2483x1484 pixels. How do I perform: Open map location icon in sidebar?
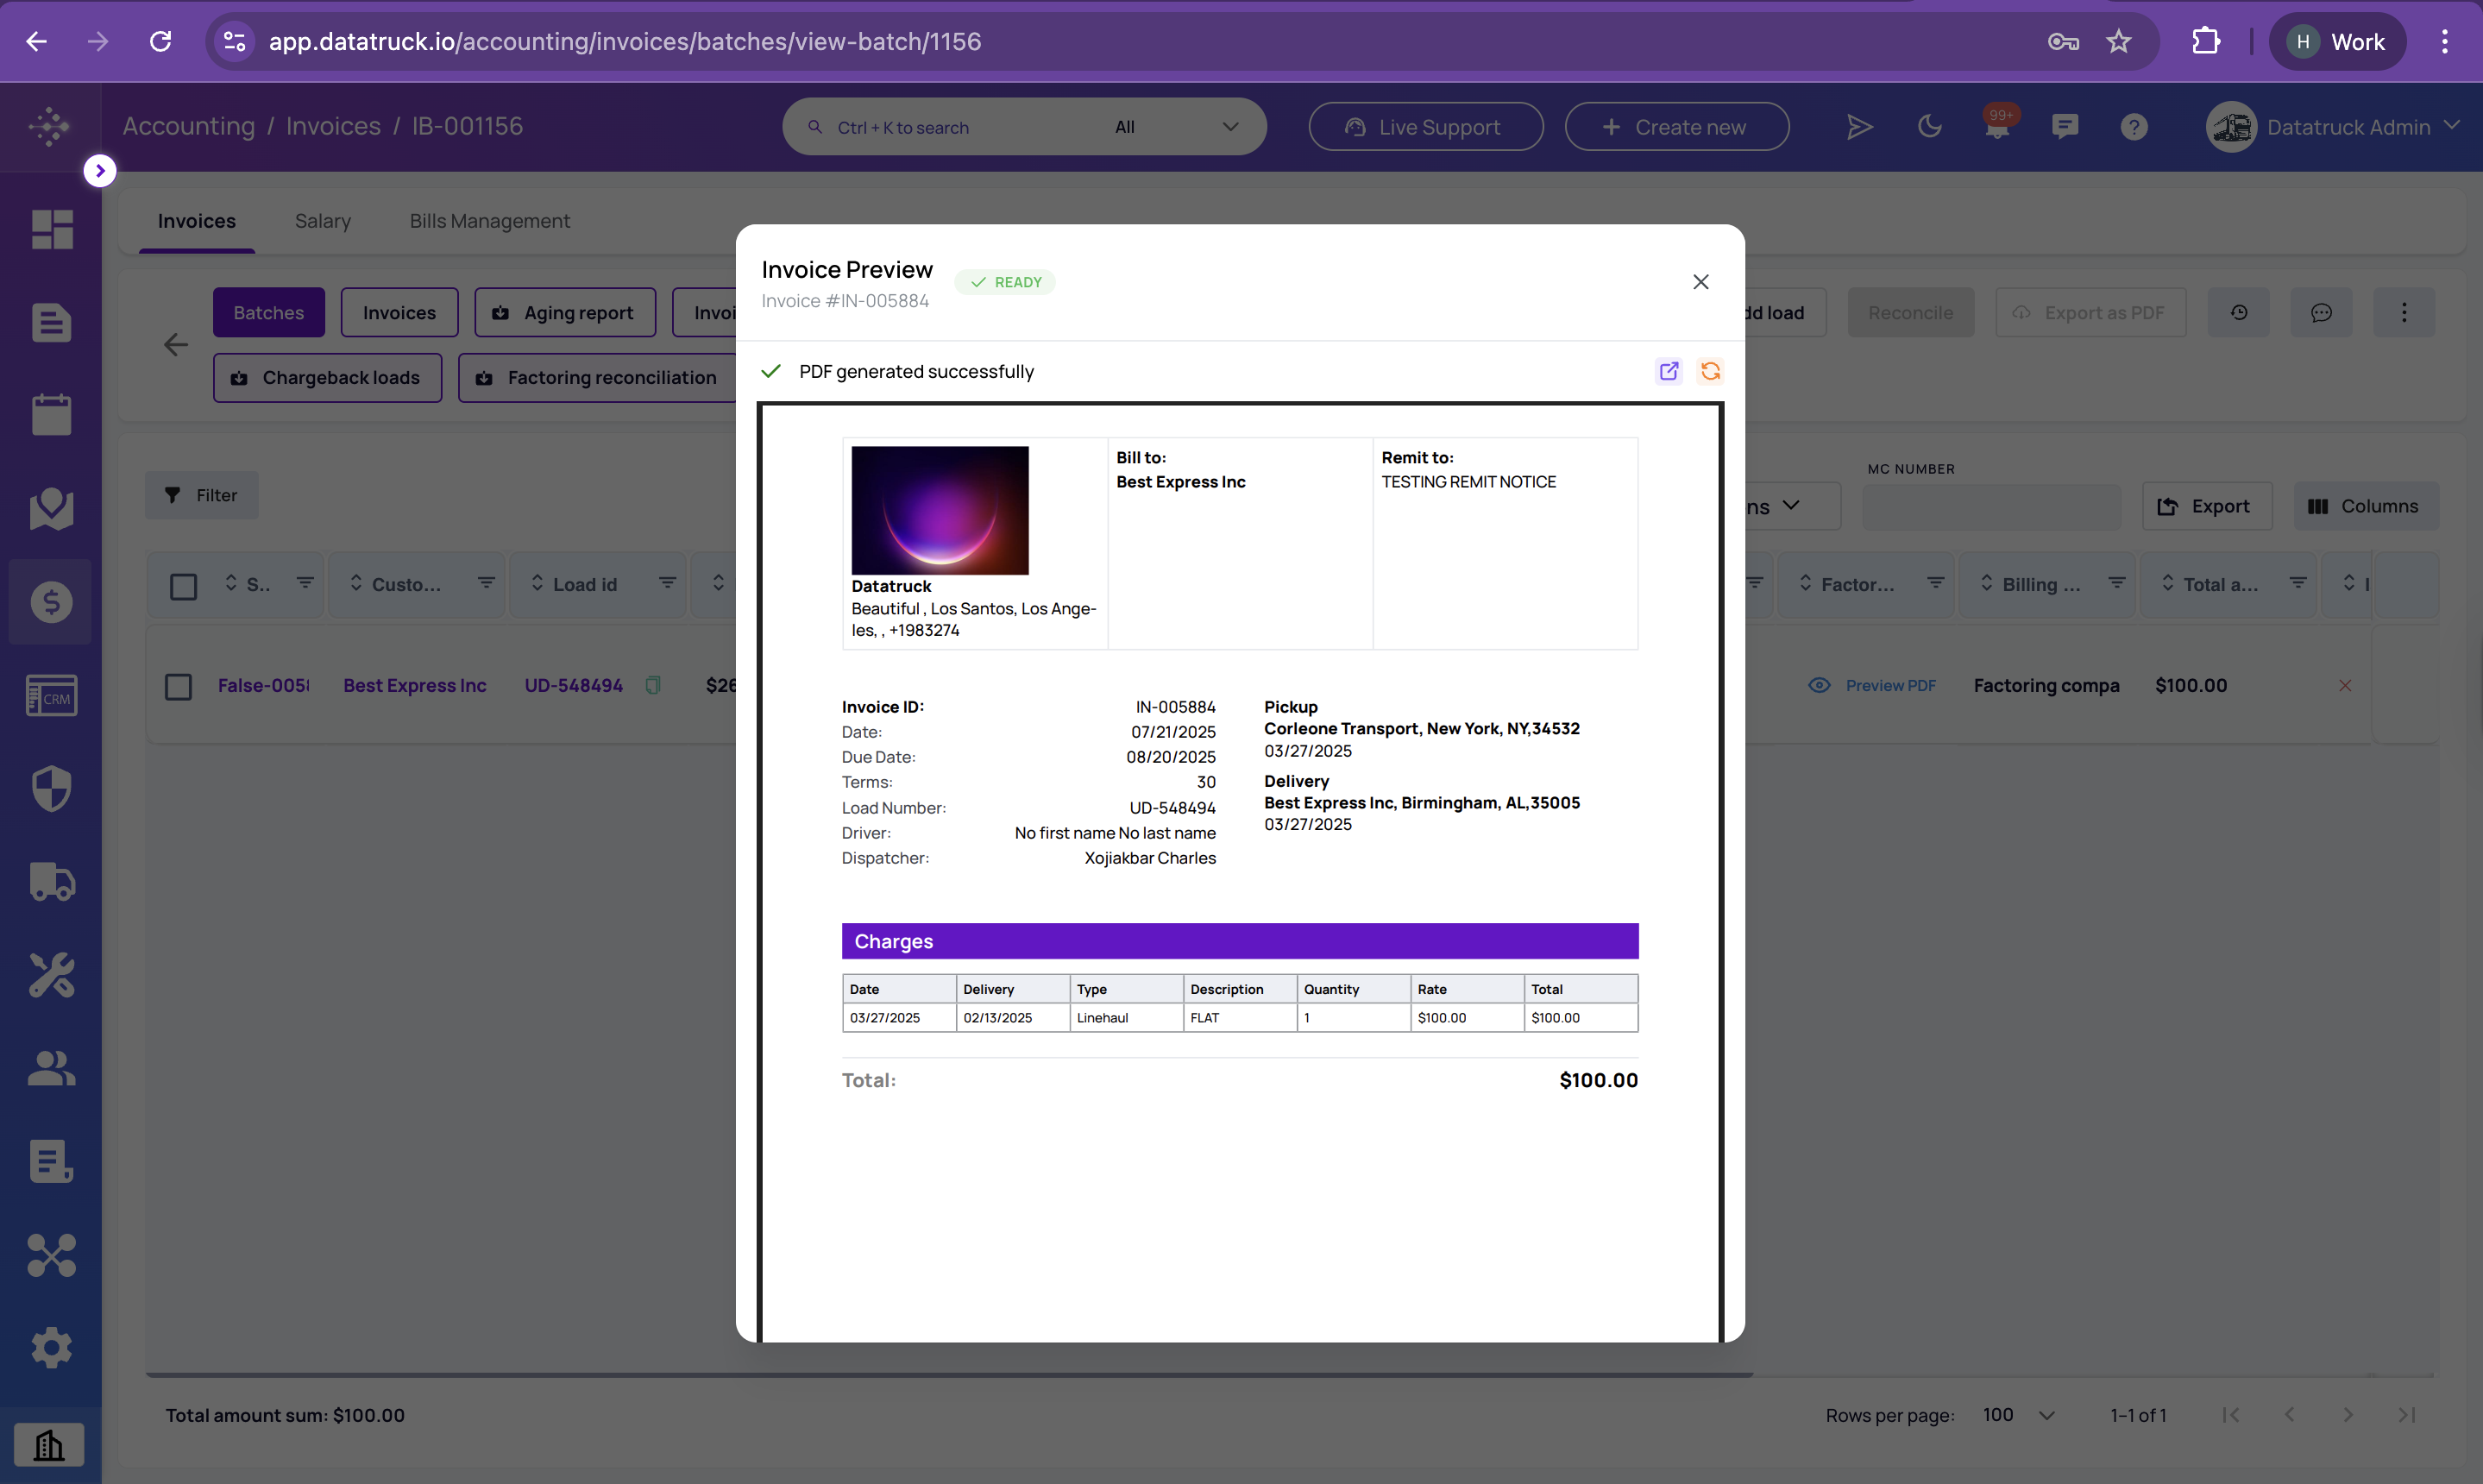(51, 508)
